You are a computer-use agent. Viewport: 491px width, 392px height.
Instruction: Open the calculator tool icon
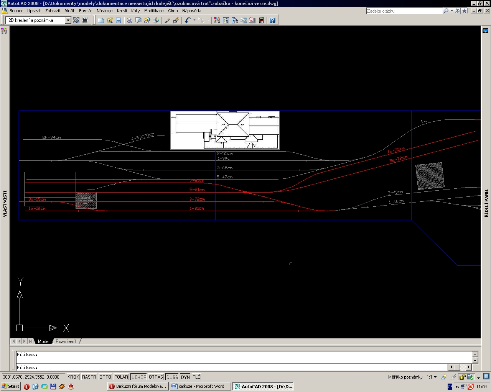(x=261, y=20)
